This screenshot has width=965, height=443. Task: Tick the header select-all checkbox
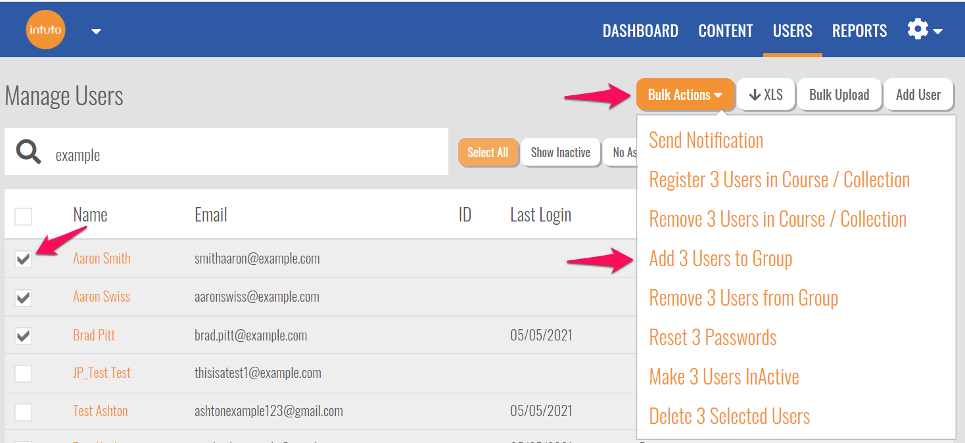pyautogui.click(x=23, y=216)
